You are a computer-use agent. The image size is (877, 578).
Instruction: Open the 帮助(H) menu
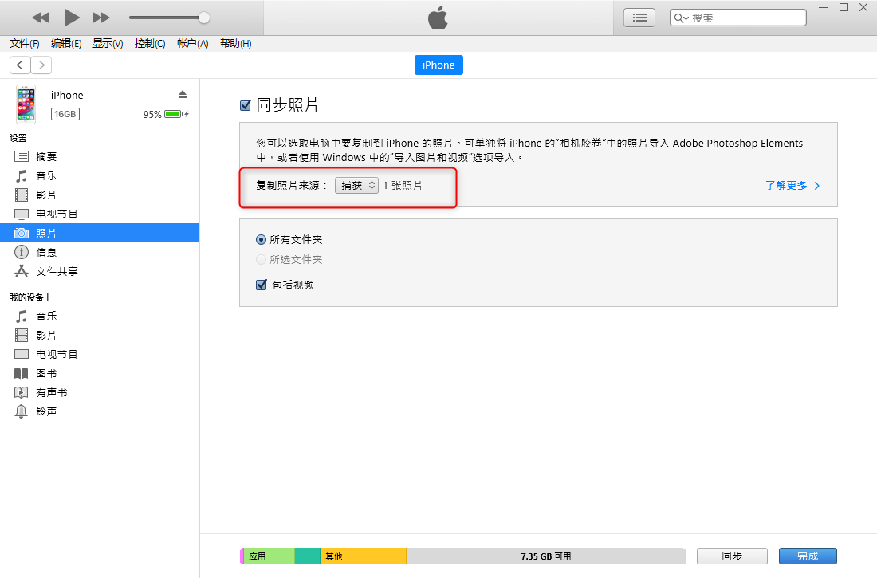pos(235,44)
